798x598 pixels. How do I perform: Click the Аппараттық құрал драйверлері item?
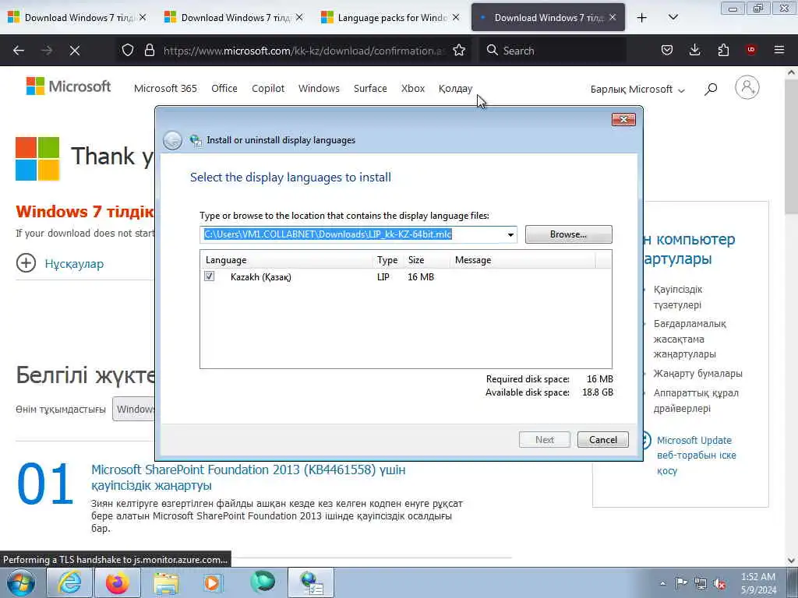tap(696, 401)
